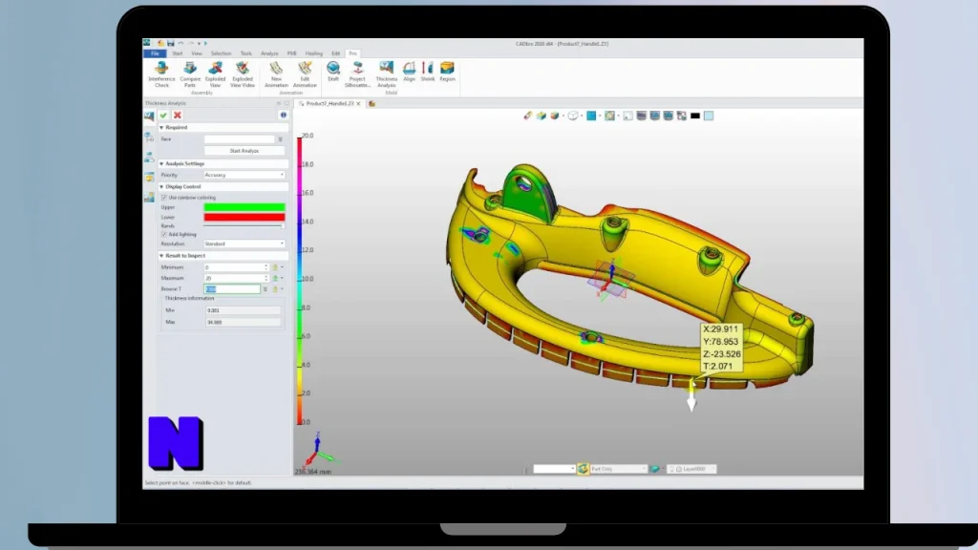Click the light blue square icon in viewport toolbar
The image size is (978, 550).
pos(709,116)
